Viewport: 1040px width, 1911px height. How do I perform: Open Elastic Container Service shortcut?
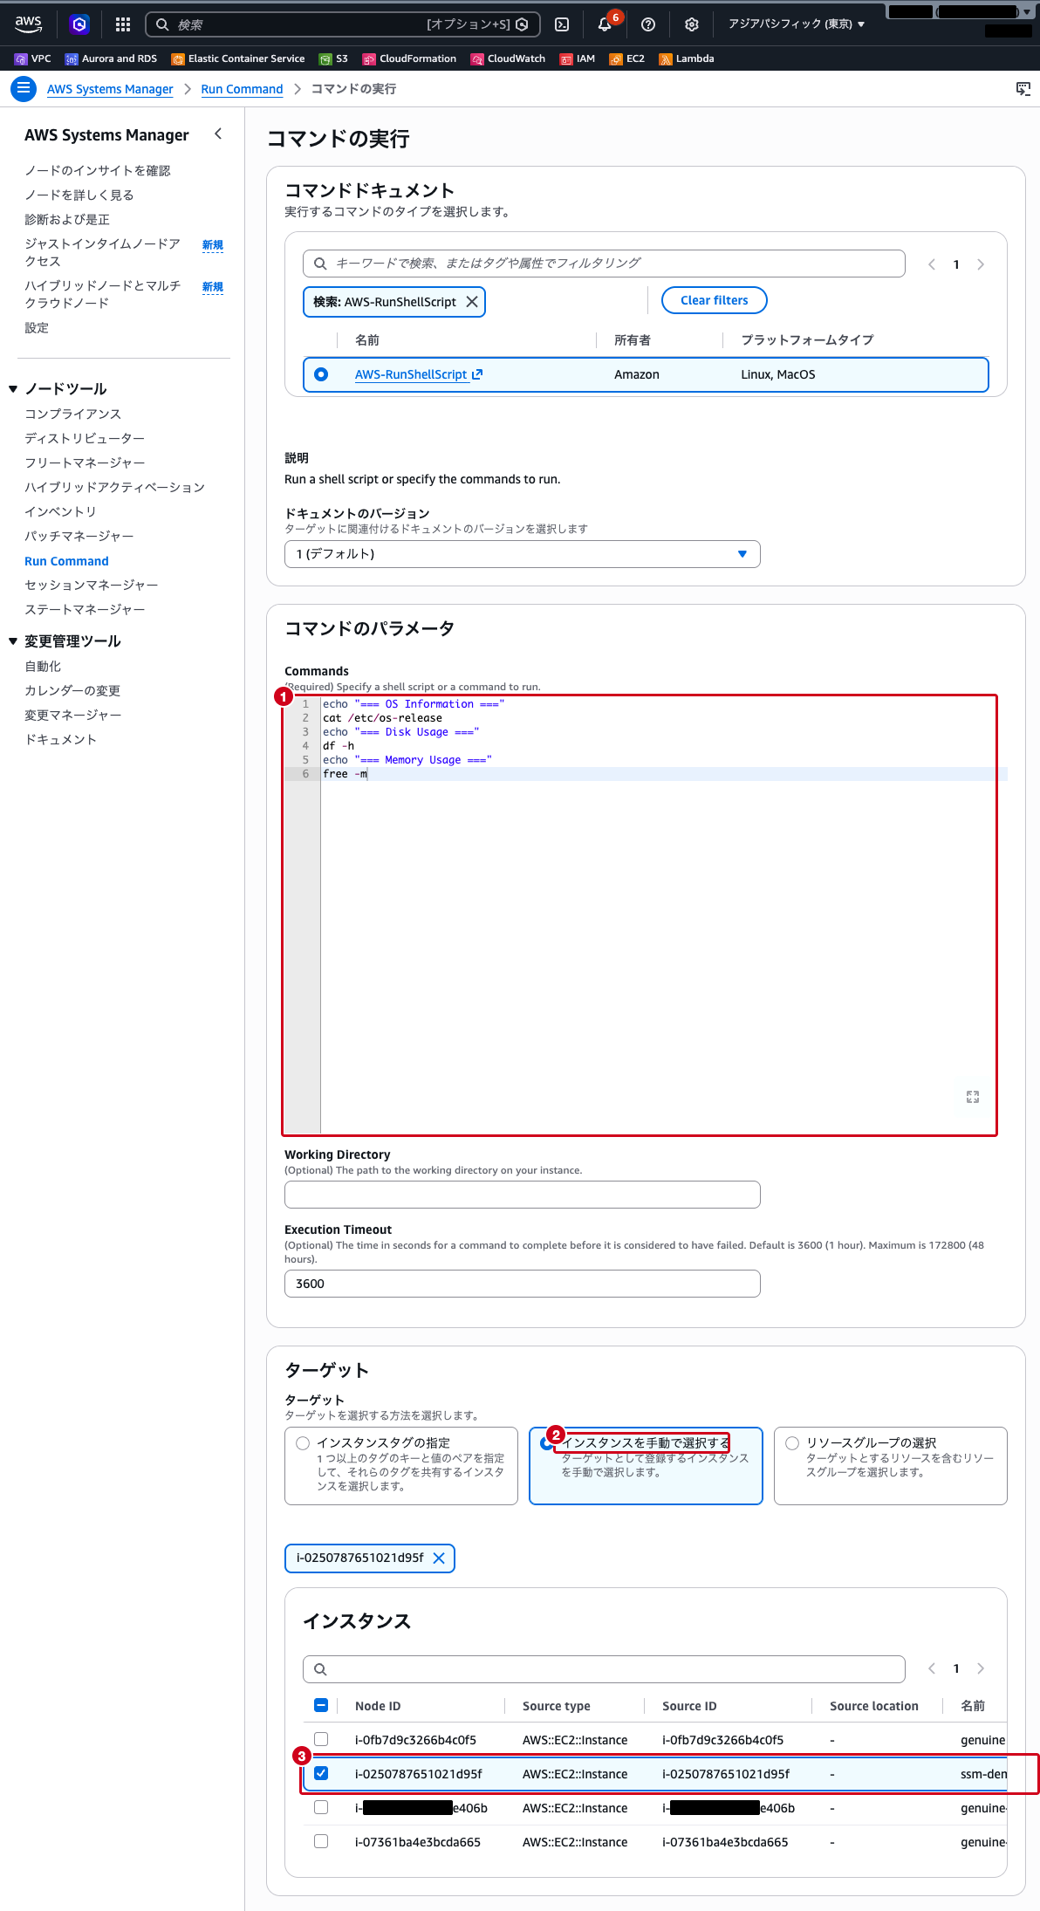pos(238,58)
